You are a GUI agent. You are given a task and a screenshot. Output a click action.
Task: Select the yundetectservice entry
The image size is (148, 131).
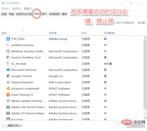point(22,45)
